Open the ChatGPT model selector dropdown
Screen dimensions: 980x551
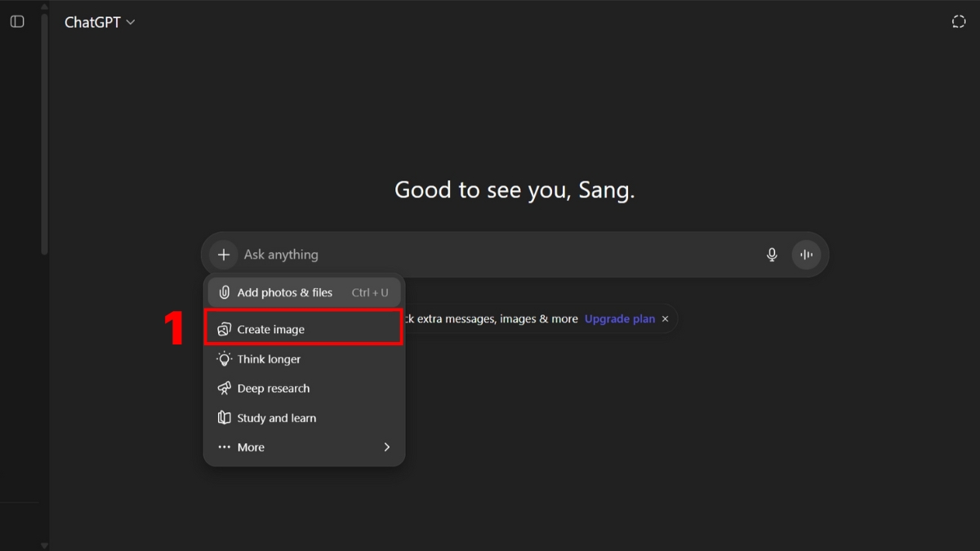pos(100,23)
